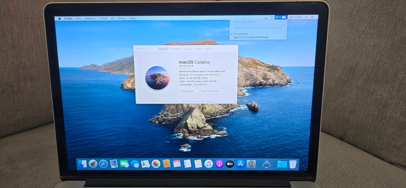
Task: Open Calendar showing 23 in Dock
Action: pos(177,163)
